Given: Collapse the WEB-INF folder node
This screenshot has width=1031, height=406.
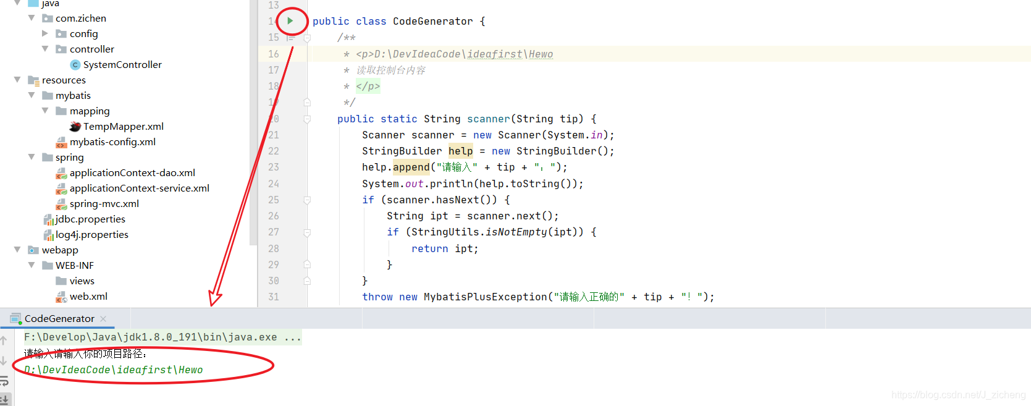Looking at the screenshot, I should click(x=31, y=265).
